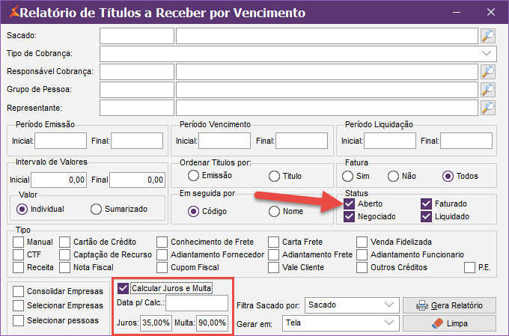This screenshot has width=509, height=336.
Task: Enable Consolidar Empresas checkbox
Action: point(18,292)
